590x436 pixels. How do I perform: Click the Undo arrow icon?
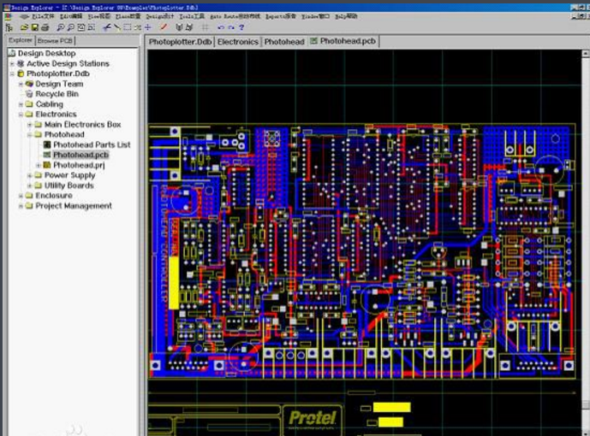pyautogui.click(x=220, y=27)
